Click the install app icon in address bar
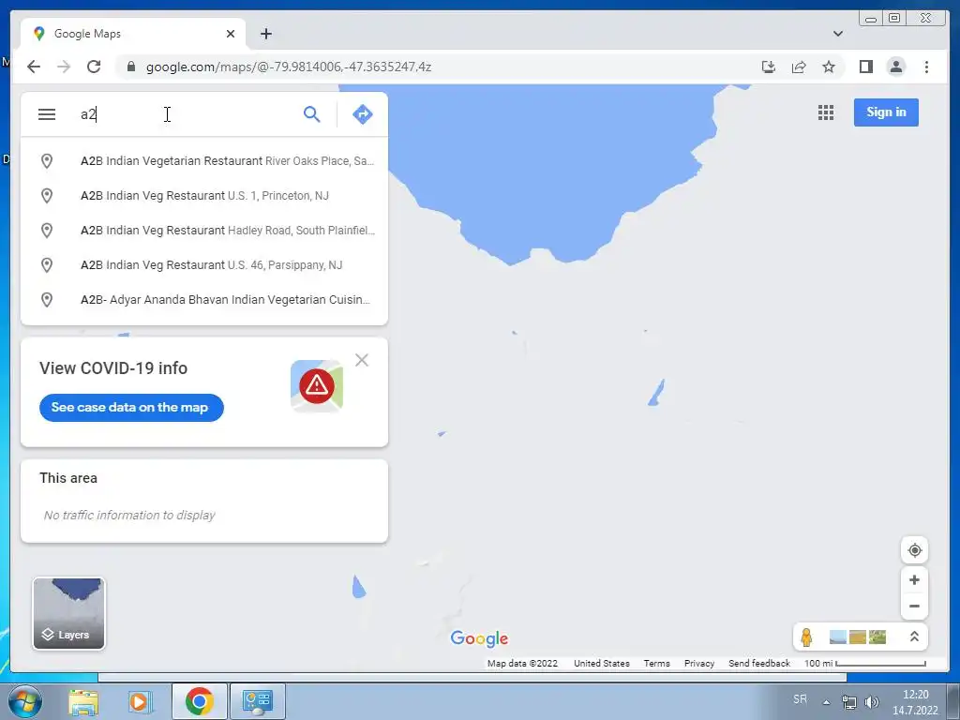The width and height of the screenshot is (960, 720). coord(769,67)
